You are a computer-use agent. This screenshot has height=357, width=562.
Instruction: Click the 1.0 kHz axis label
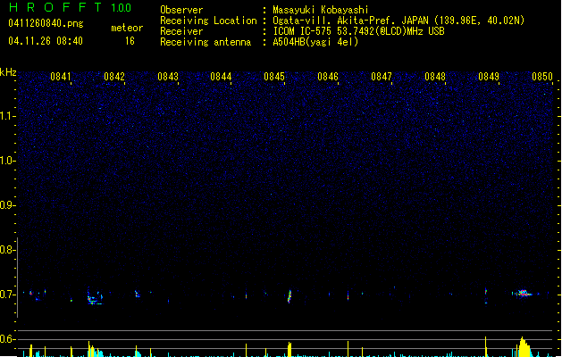[x=7, y=161]
